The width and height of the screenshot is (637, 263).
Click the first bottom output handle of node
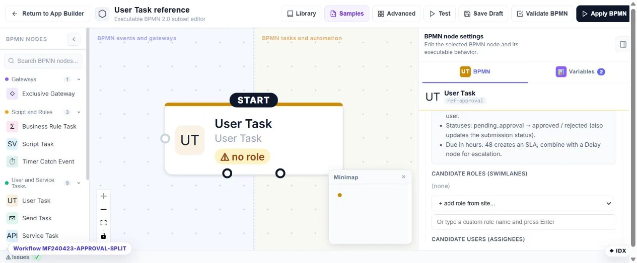(x=227, y=173)
